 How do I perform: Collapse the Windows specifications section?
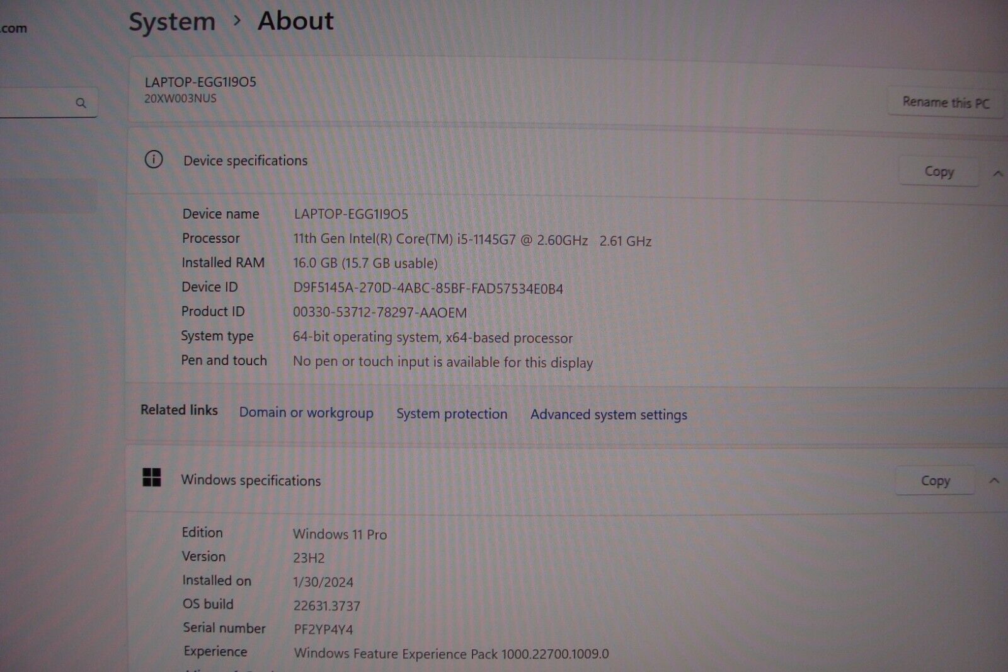pos(994,481)
